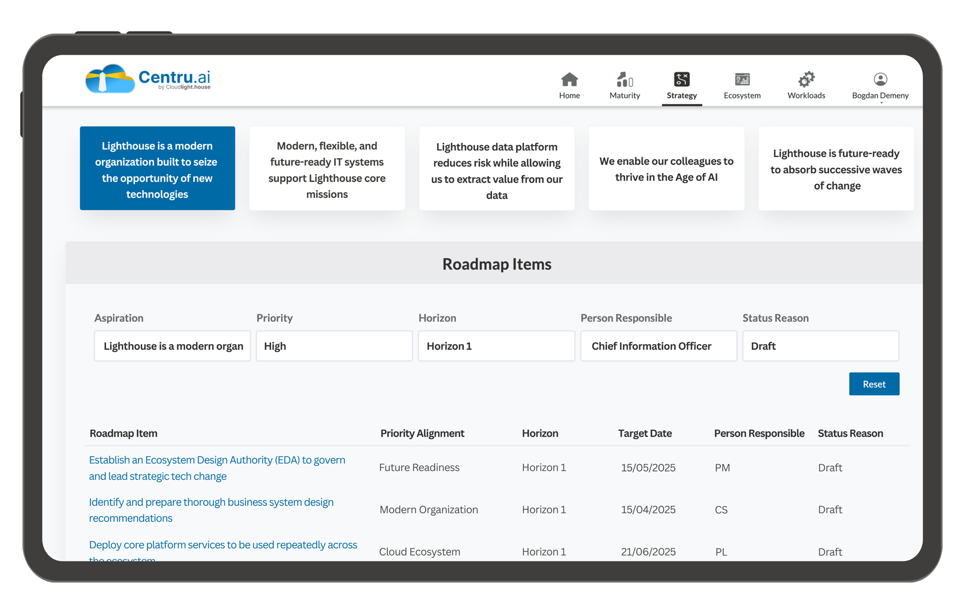The width and height of the screenshot is (963, 615).
Task: Open Person Responsible filter dropdown
Action: (x=658, y=346)
